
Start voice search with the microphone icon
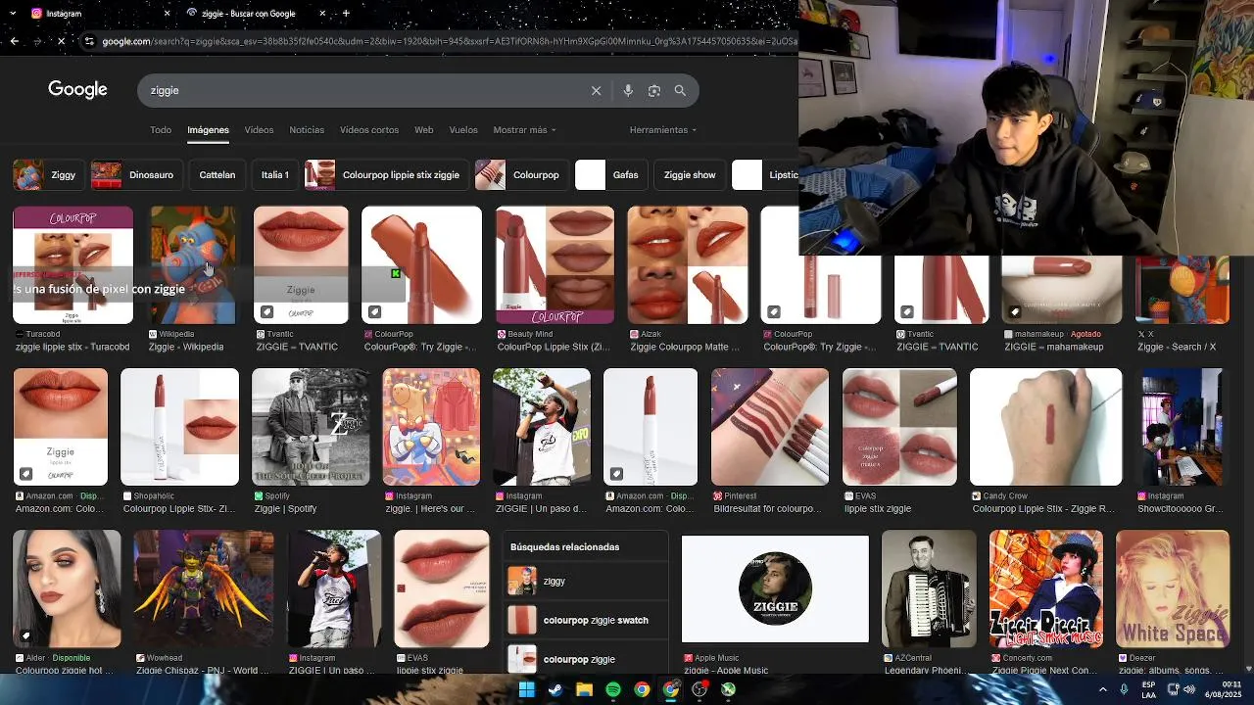click(628, 90)
